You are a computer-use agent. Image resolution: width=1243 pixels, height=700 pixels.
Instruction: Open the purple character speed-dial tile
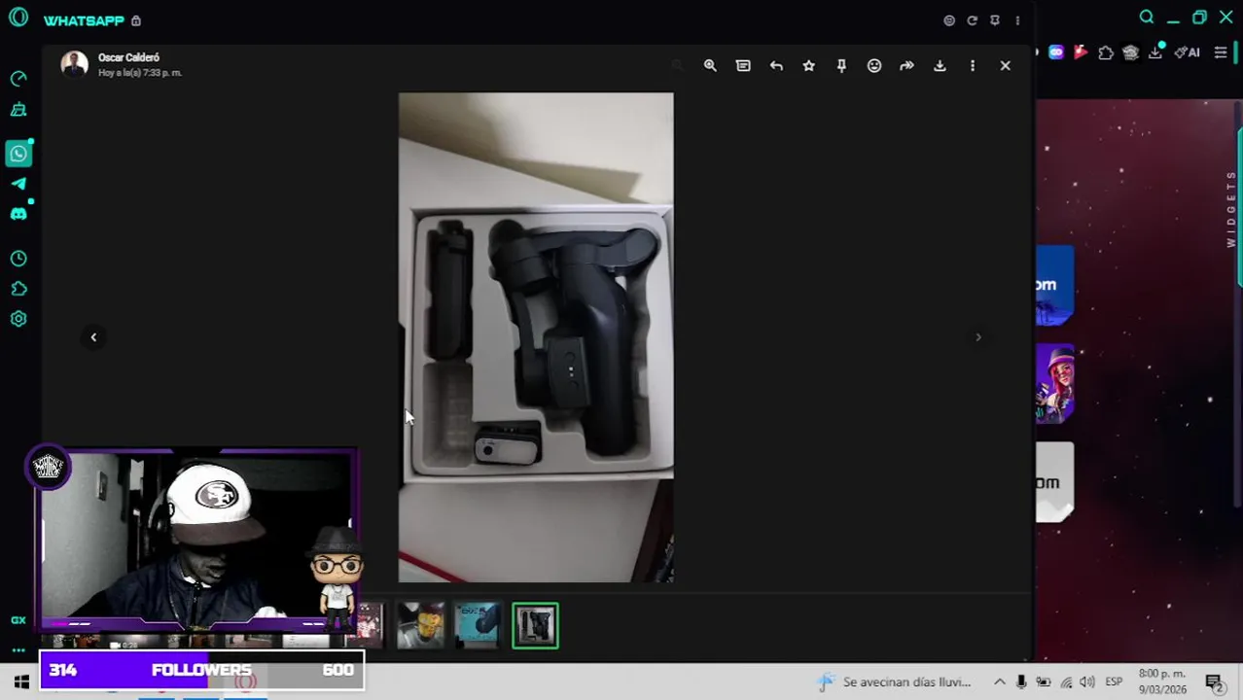1055,383
